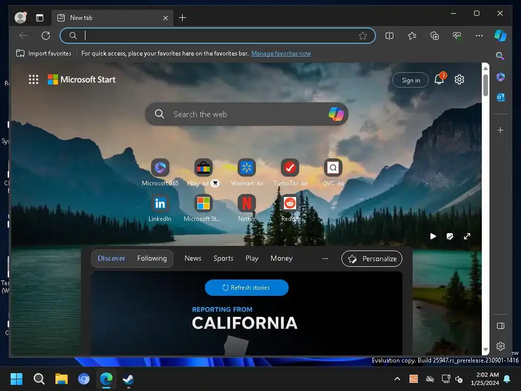Image resolution: width=521 pixels, height=391 pixels.
Task: Open eBay quick link
Action: (203, 173)
